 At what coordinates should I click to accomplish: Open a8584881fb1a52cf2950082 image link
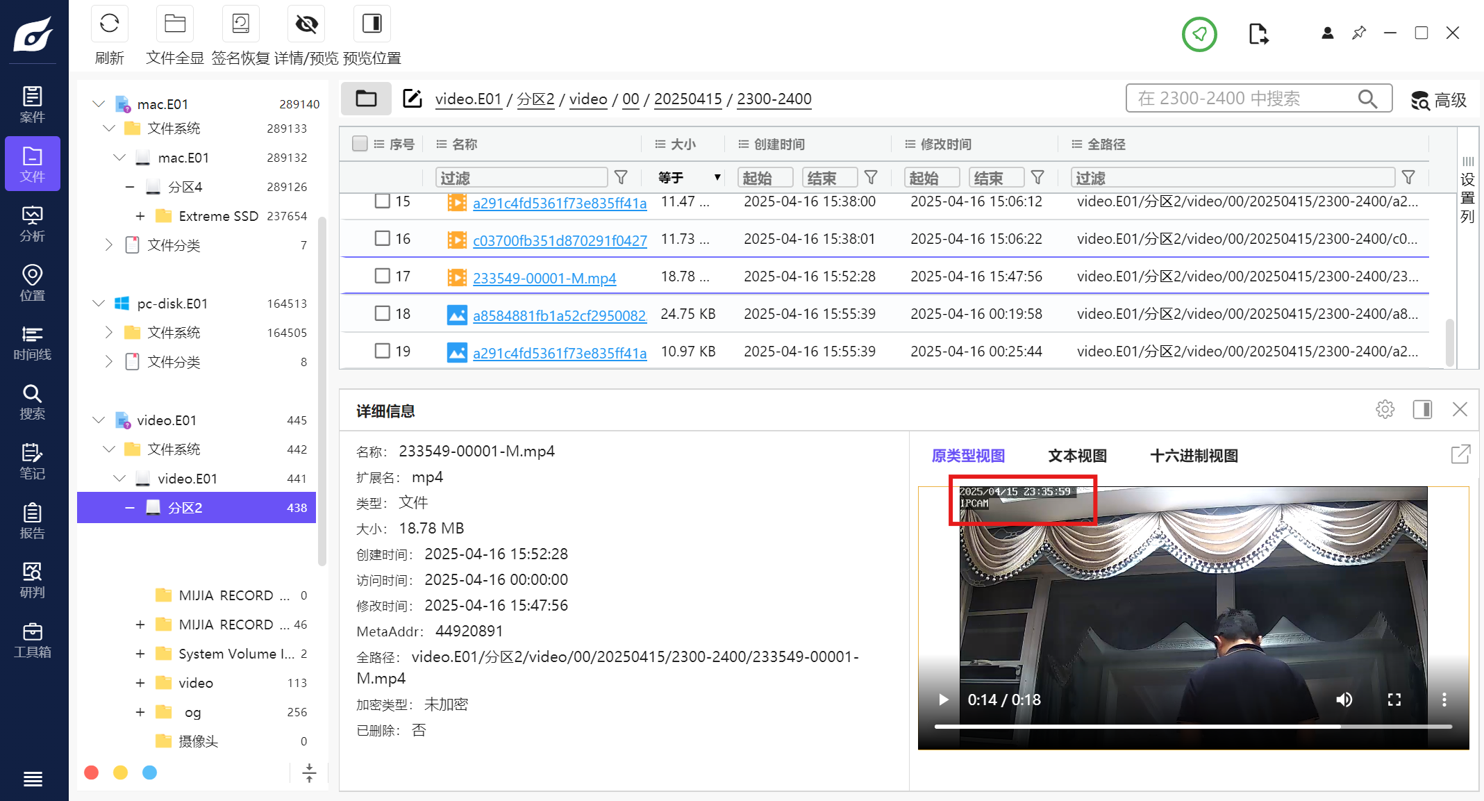560,315
